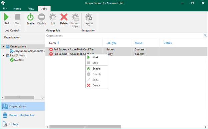The image size is (208, 129).
Task: Open the History view
Action: (x=14, y=124)
